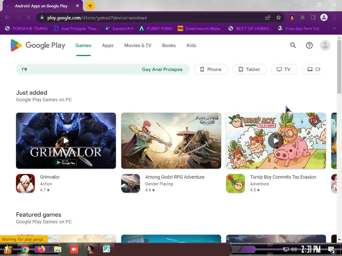Open the BEST OF HORRO... bookmark
This screenshot has width=342, height=256.
click(250, 28)
